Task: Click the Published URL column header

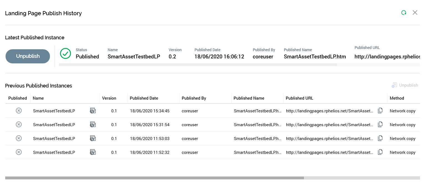Action: [x=299, y=98]
